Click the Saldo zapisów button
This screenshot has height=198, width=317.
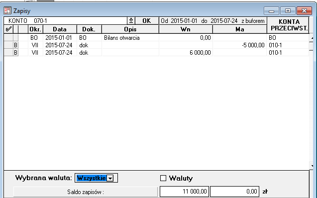pyautogui.click(x=86, y=192)
